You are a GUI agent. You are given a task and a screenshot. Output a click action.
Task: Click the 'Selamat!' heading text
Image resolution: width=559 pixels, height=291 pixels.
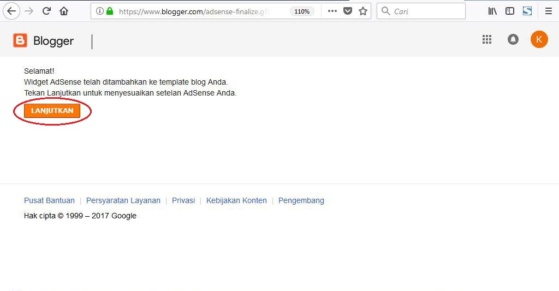pyautogui.click(x=39, y=71)
